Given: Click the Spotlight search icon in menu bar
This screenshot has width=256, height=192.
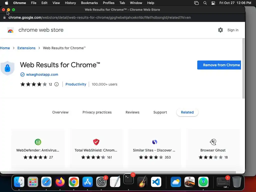Looking at the screenshot, I should click(x=205, y=3).
